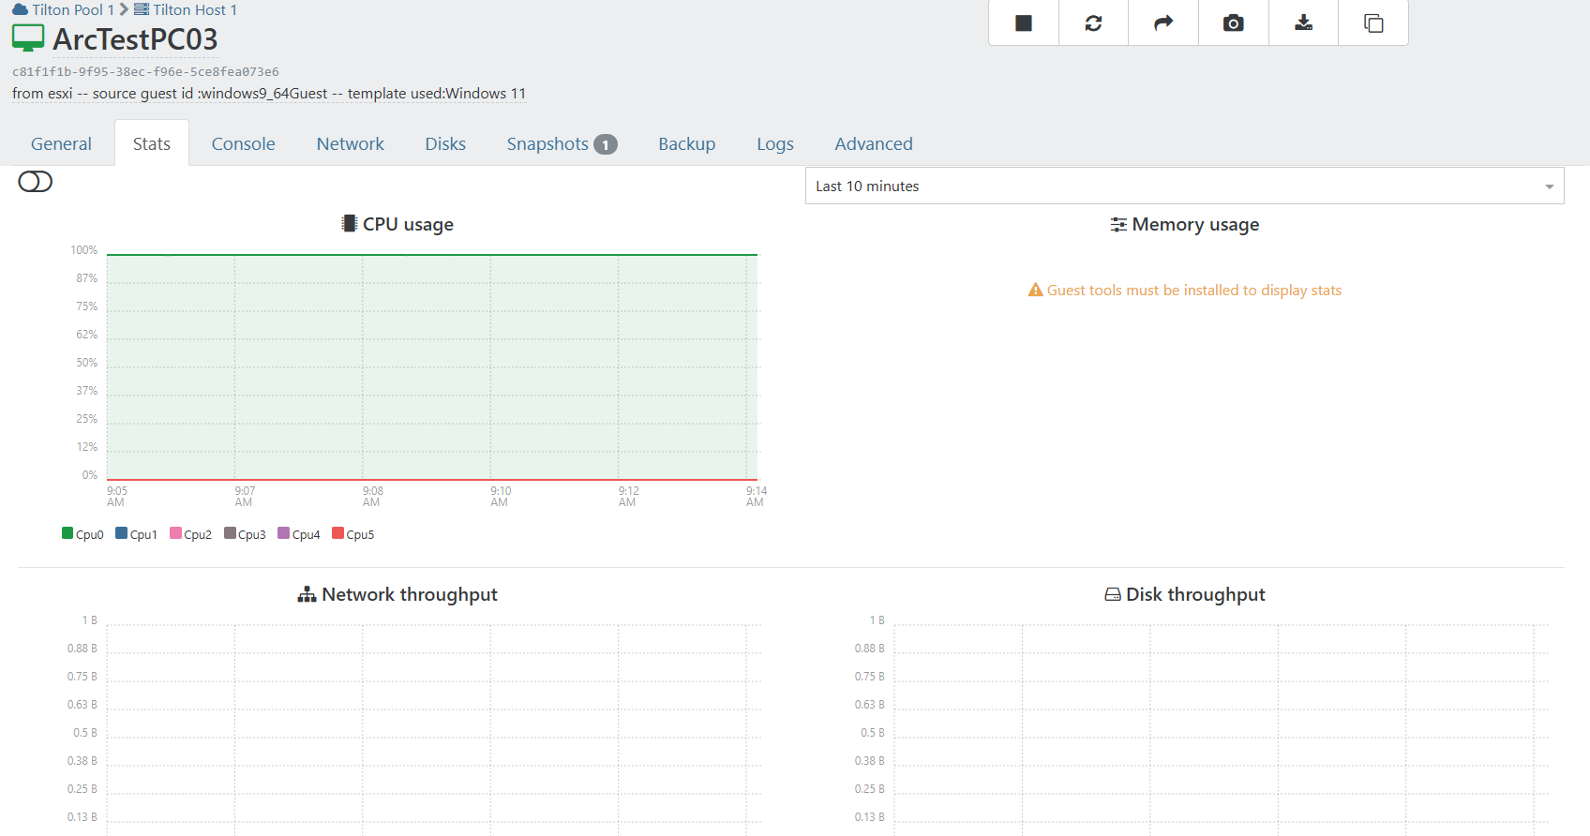The width and height of the screenshot is (1590, 836).
Task: Toggle Cpu0 series in chart legend
Action: pyautogui.click(x=82, y=534)
